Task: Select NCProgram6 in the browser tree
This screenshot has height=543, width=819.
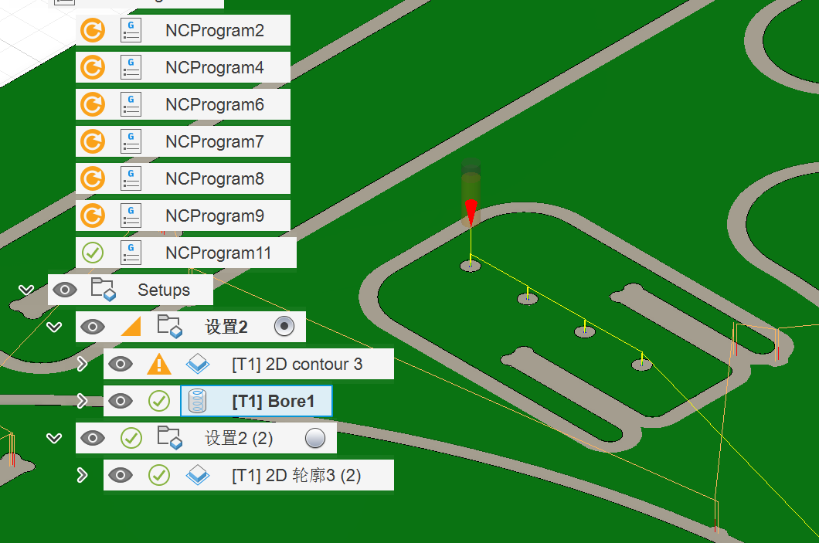Action: pos(214,105)
